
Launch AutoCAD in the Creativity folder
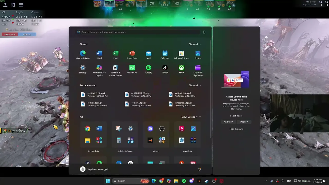182,129
